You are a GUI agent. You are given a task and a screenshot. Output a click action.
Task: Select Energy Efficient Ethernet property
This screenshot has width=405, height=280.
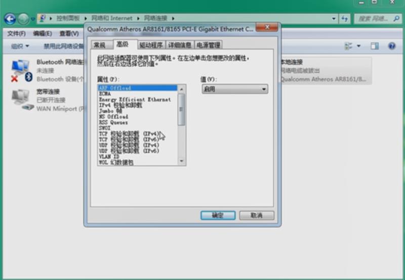point(138,100)
